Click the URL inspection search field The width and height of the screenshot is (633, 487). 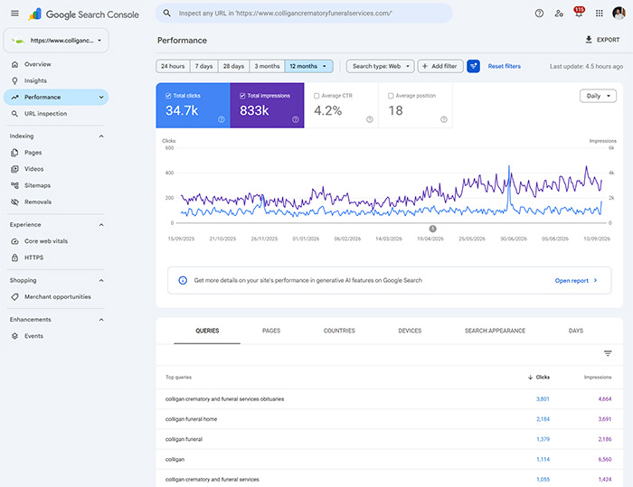click(x=304, y=14)
